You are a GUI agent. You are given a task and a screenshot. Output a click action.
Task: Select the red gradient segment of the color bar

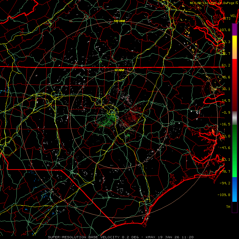point(234,85)
